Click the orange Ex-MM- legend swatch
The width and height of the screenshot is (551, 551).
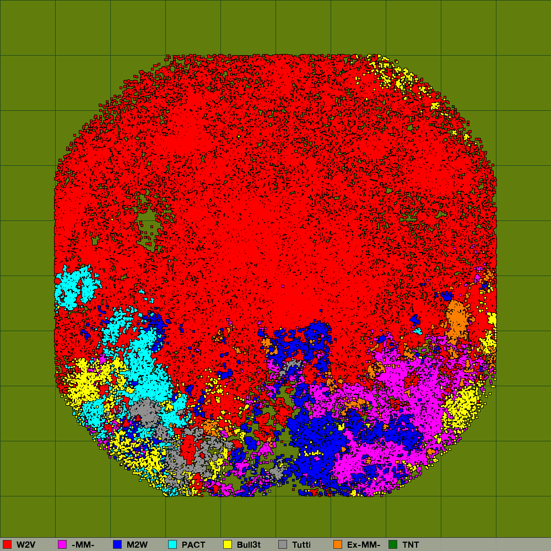pos(338,544)
